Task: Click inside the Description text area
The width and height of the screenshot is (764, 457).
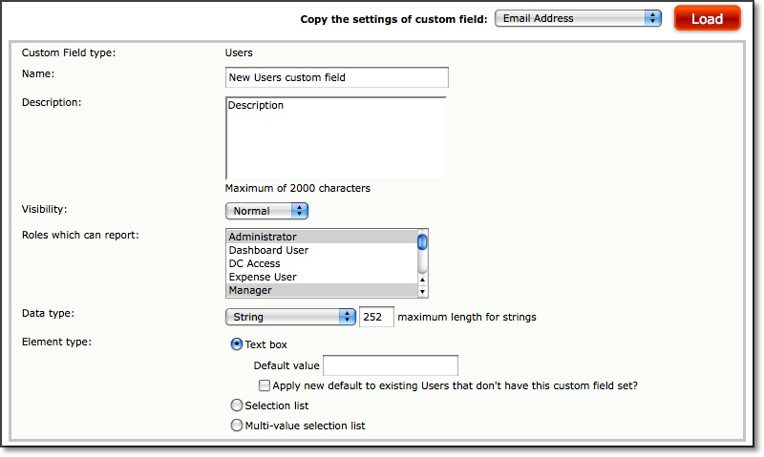Action: pos(336,138)
